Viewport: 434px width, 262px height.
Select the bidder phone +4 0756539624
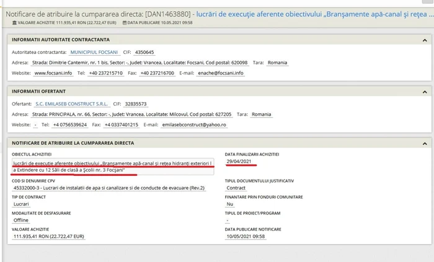pyautogui.click(x=70, y=124)
